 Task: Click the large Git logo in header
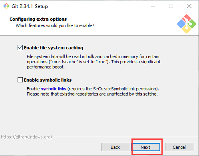click(187, 24)
